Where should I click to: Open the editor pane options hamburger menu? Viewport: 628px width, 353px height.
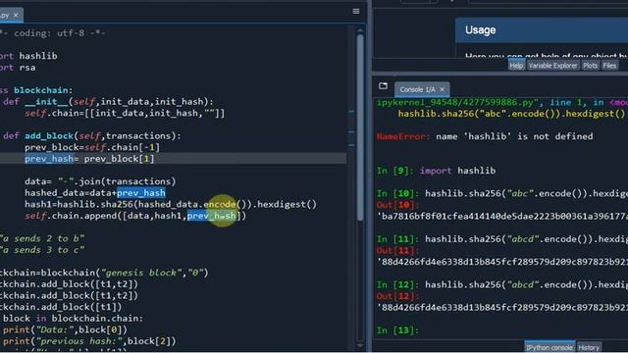(355, 11)
